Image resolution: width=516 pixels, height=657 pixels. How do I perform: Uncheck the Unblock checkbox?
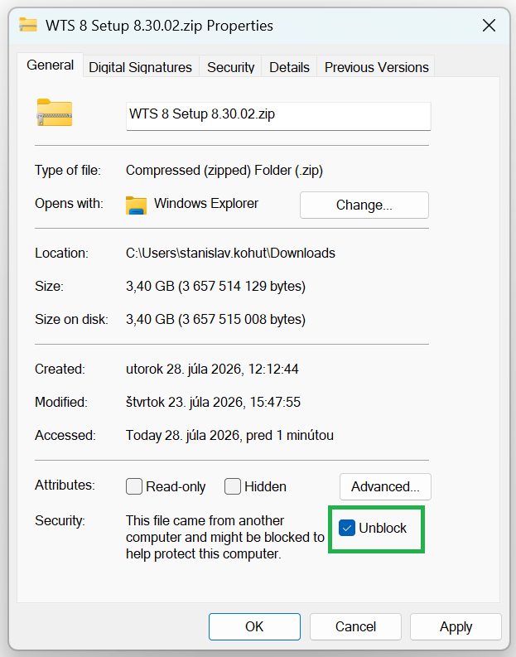tap(347, 528)
